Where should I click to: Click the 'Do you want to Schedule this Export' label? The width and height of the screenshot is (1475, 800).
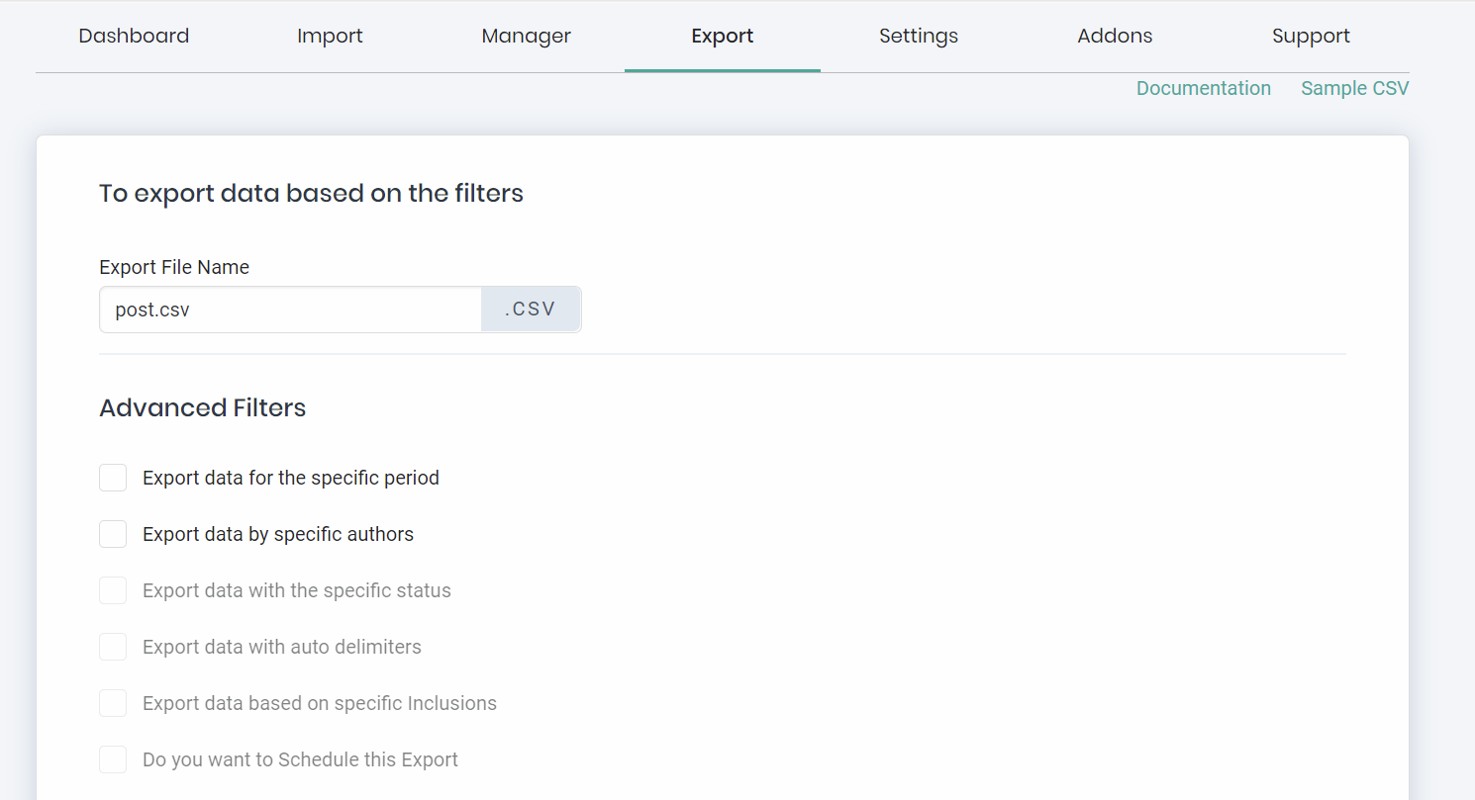(x=300, y=759)
